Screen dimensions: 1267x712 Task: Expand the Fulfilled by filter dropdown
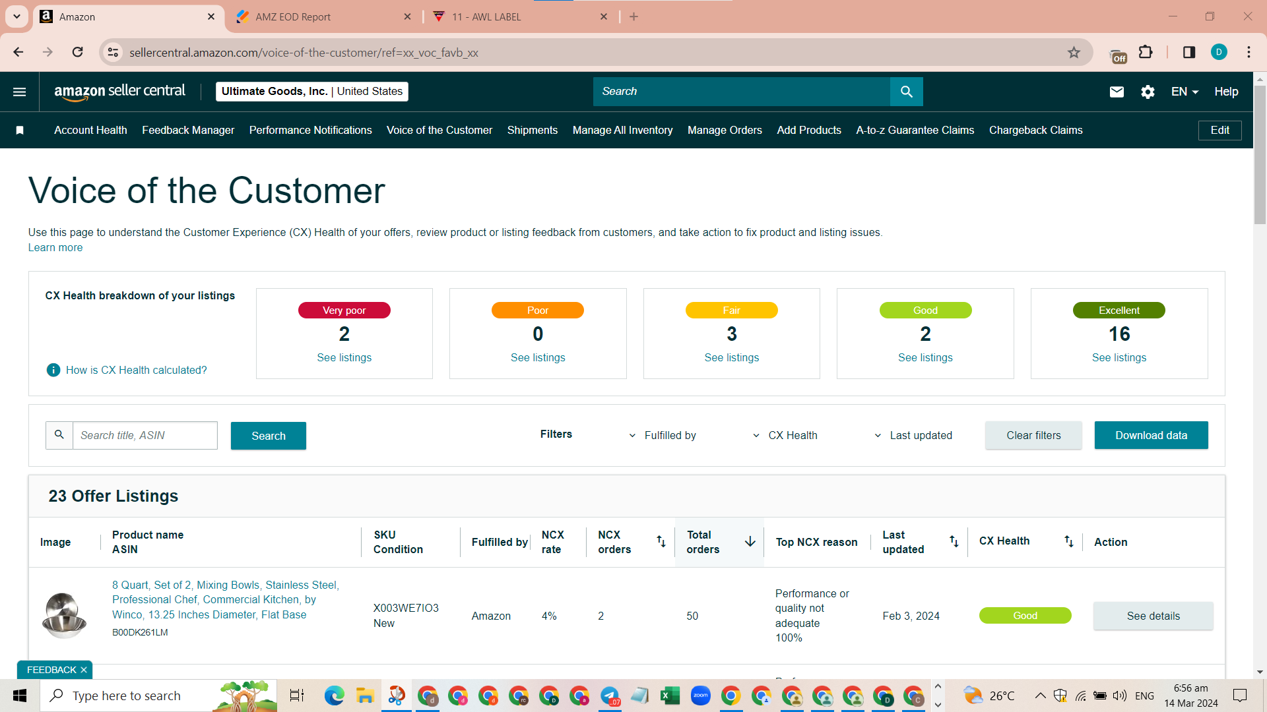click(x=663, y=436)
